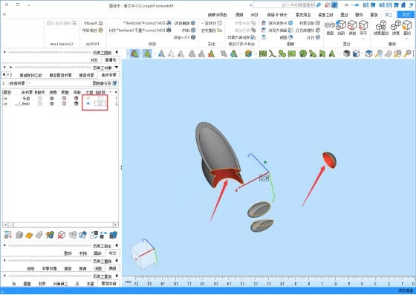Click the redo arrow in title bar

tap(346, 5)
